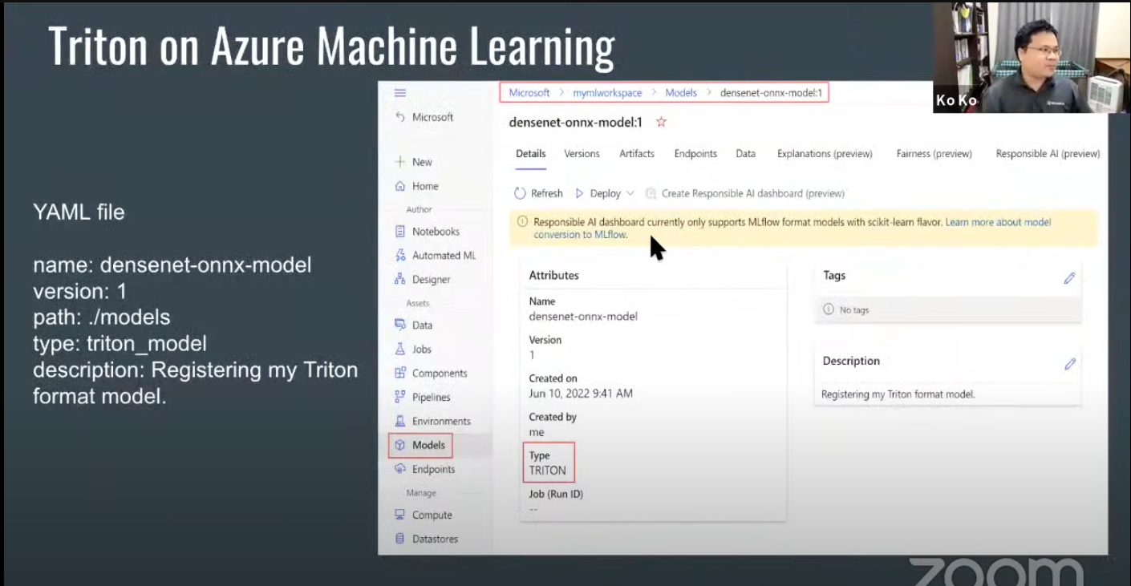Expand the Deploy dropdown chevron

coord(630,193)
